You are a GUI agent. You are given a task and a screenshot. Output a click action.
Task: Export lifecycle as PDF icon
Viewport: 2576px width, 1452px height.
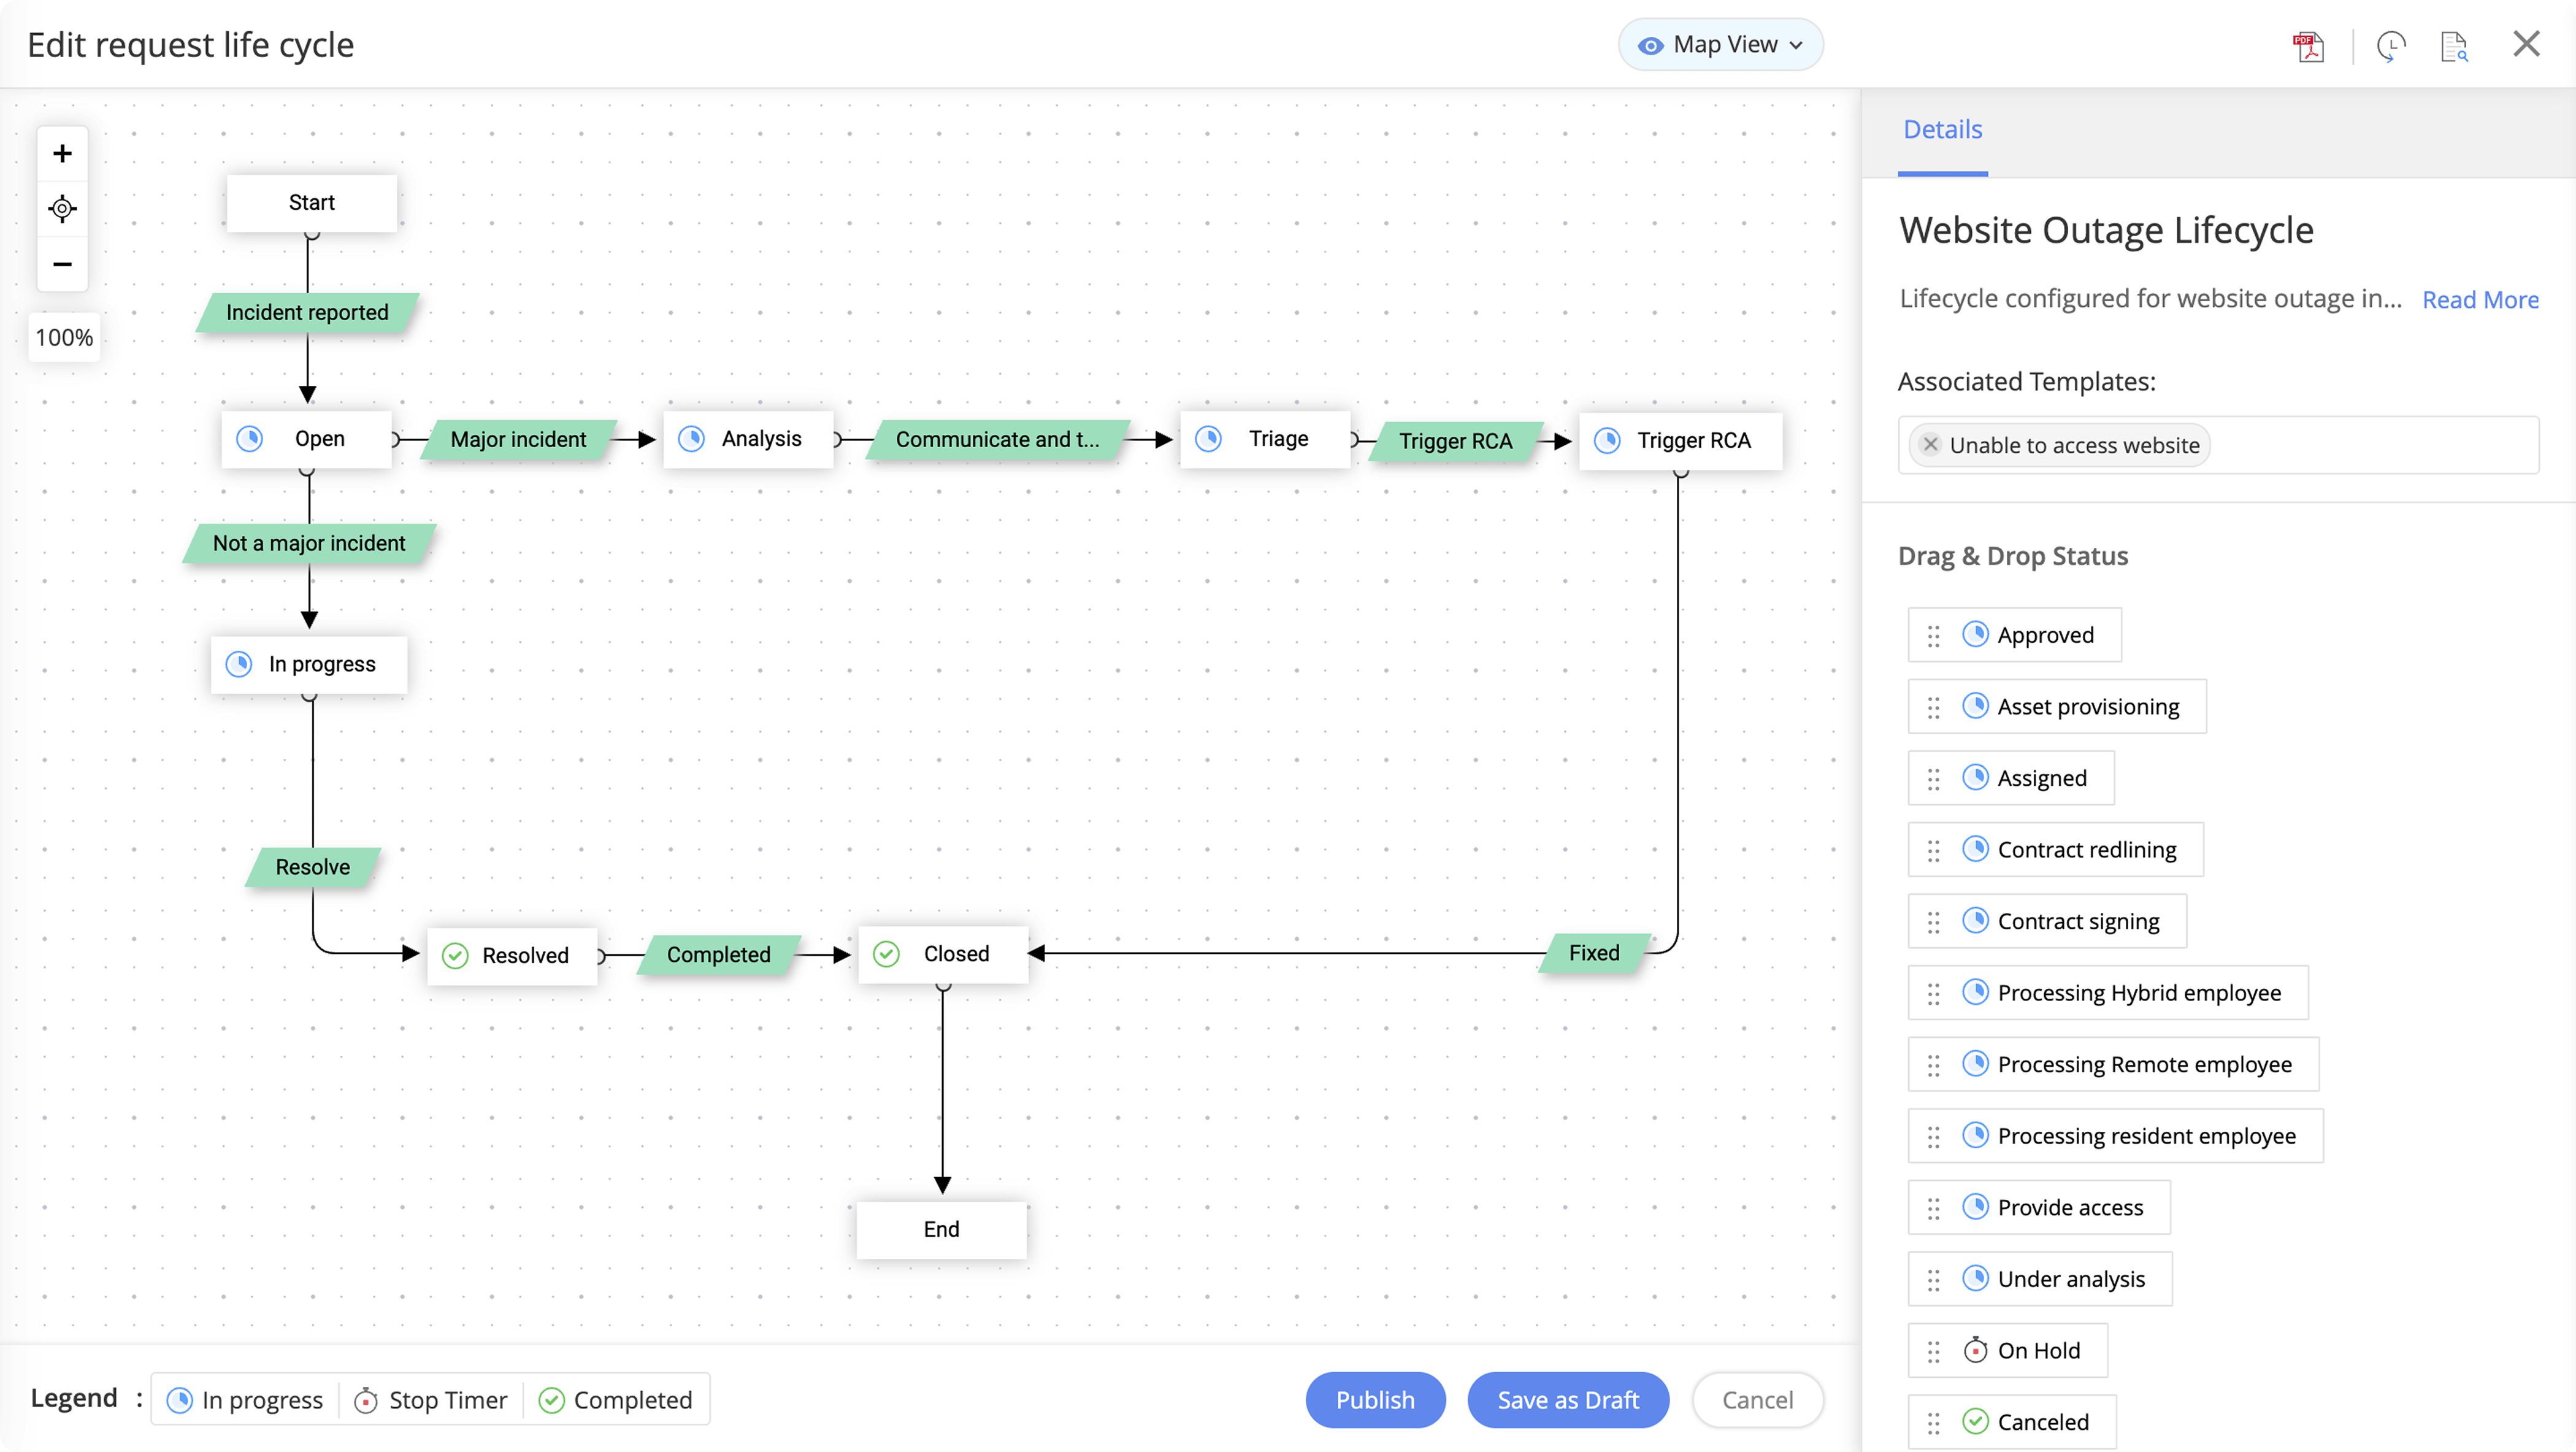point(2308,46)
